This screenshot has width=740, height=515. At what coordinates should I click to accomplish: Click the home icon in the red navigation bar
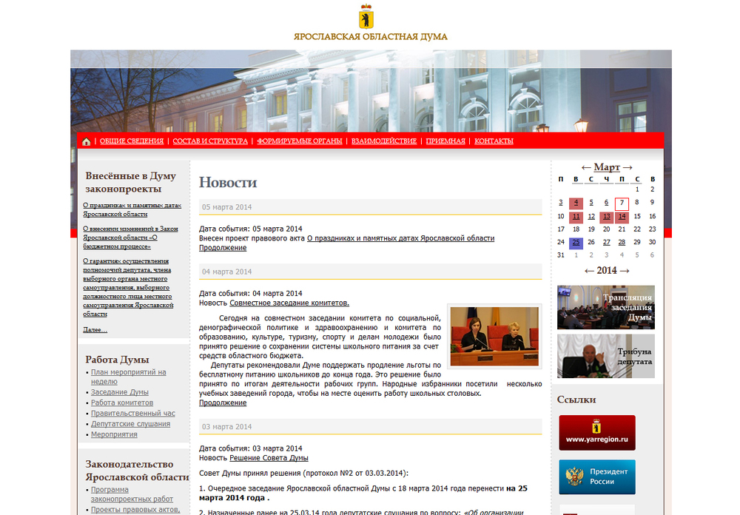87,141
